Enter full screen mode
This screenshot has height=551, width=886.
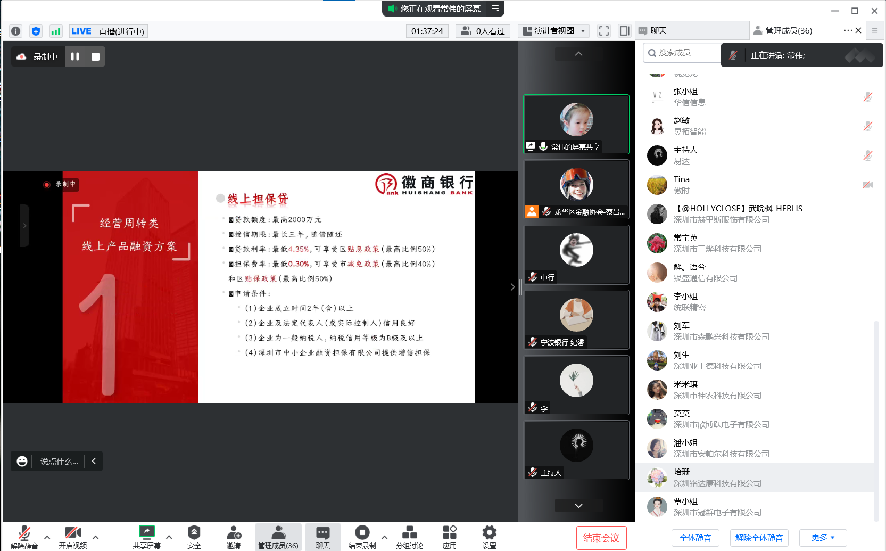point(603,31)
